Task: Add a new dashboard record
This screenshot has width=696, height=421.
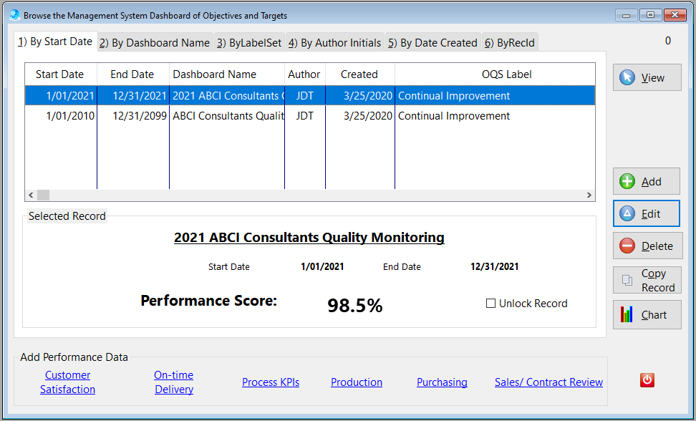Action: click(x=647, y=181)
